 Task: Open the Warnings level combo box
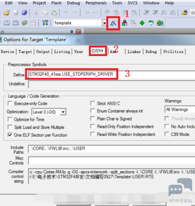click(180, 109)
